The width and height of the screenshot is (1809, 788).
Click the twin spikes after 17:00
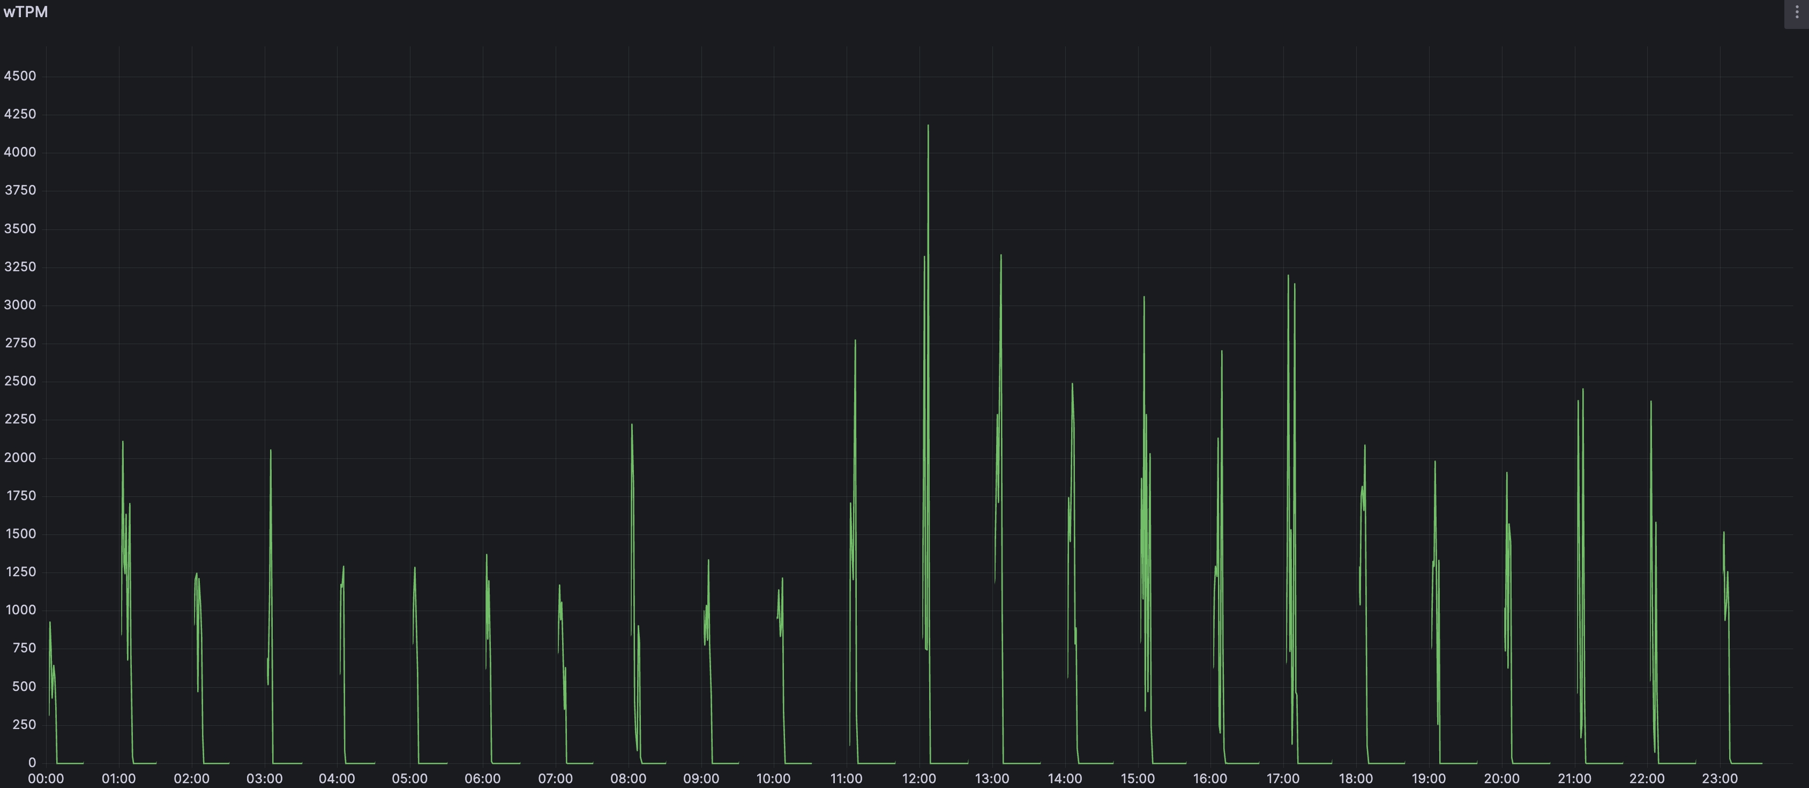[1291, 281]
